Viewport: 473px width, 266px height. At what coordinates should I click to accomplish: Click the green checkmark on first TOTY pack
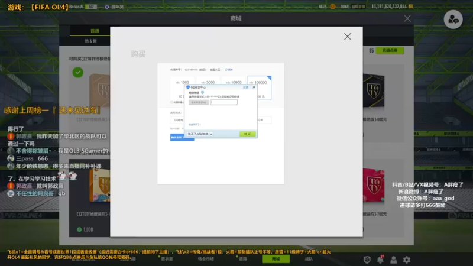tap(78, 72)
